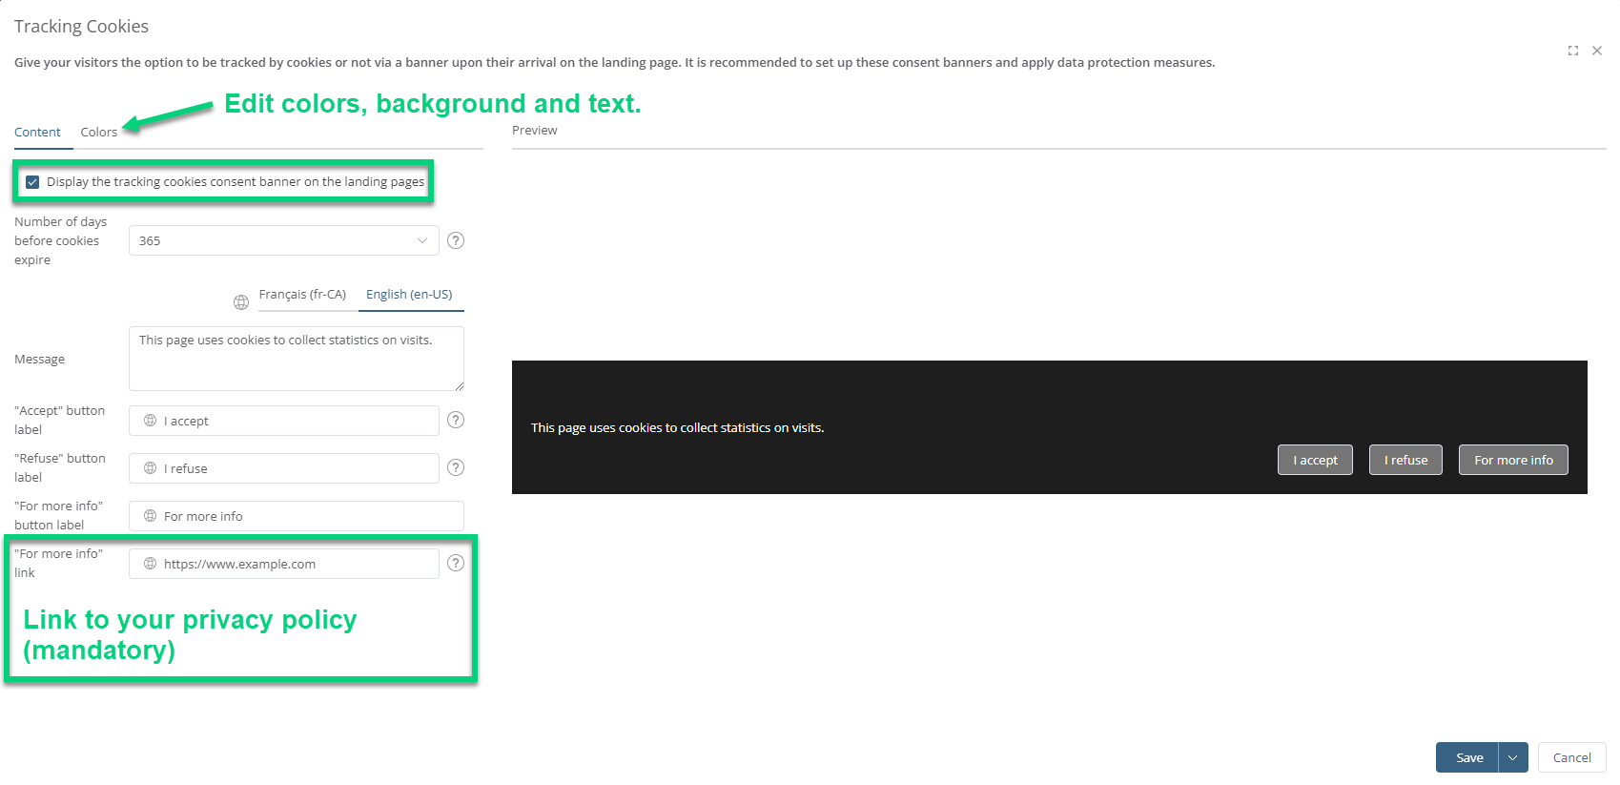
Task: Edit the For more info button label field
Action: click(297, 516)
